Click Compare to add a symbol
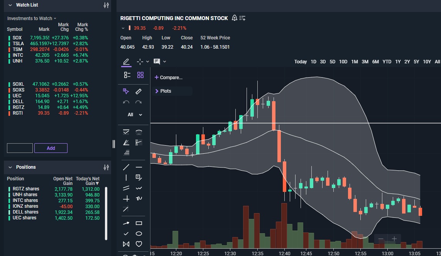This screenshot has height=256, width=441. click(x=169, y=77)
